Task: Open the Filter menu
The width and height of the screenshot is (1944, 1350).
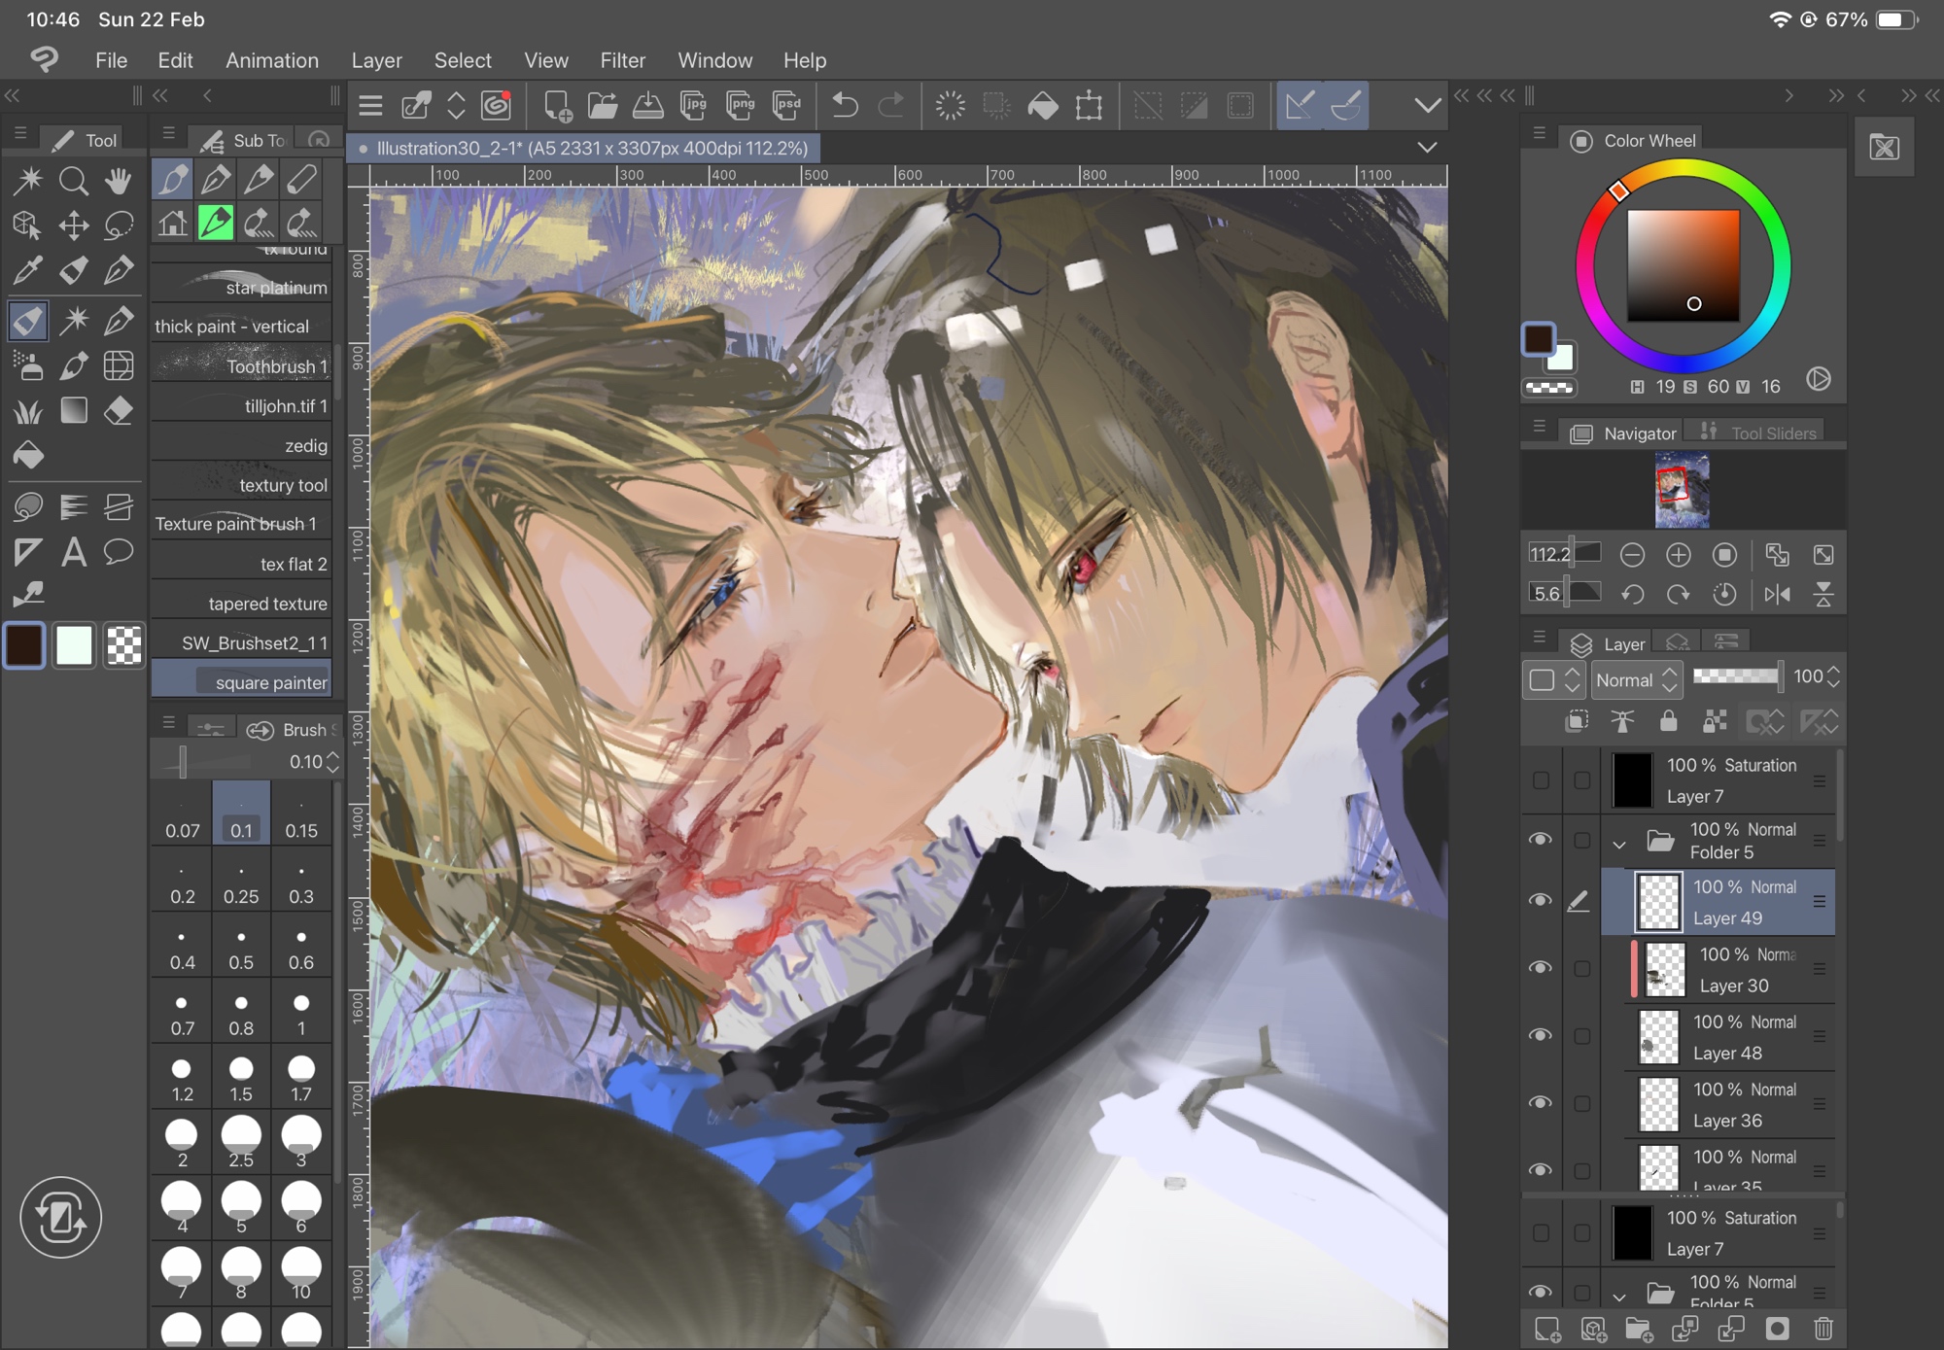Action: [x=622, y=60]
